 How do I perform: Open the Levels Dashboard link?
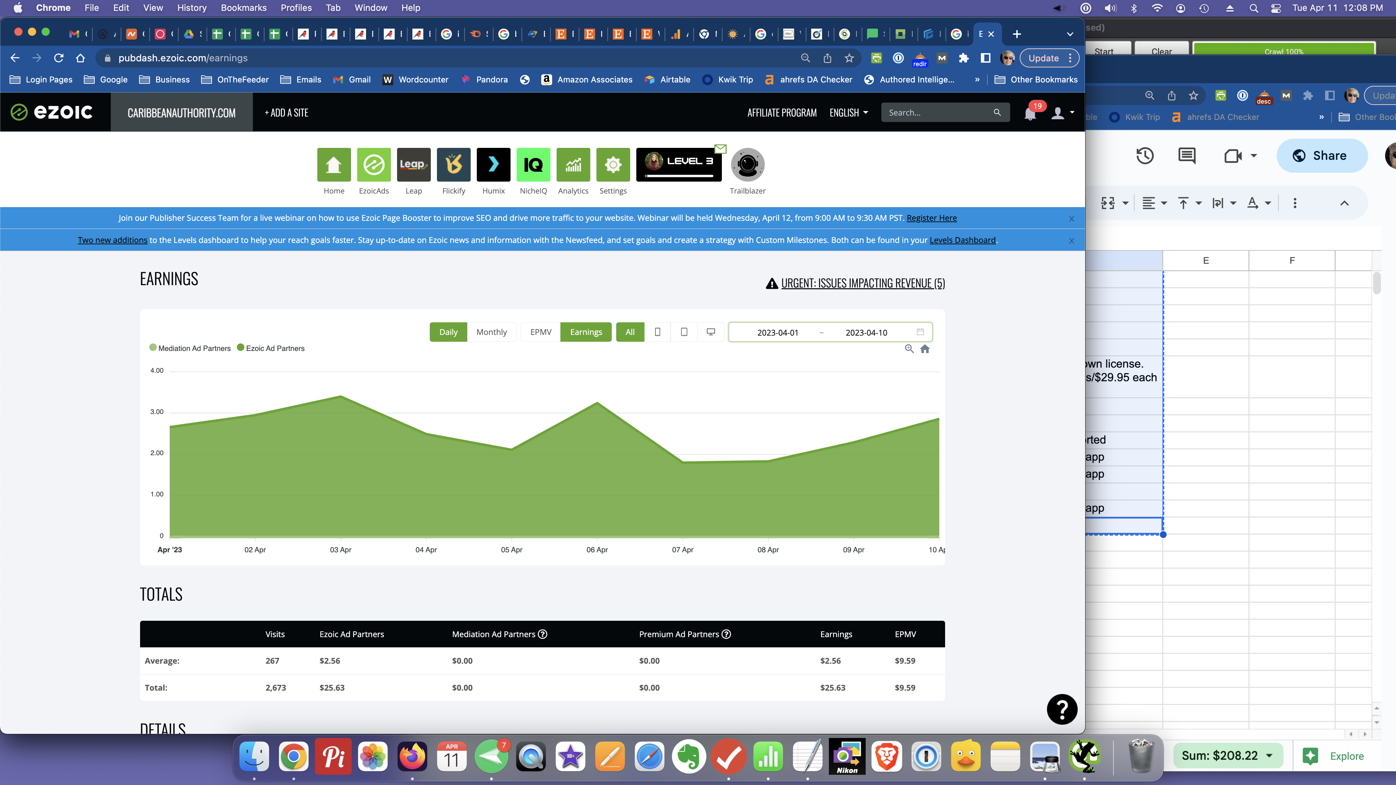coord(962,240)
